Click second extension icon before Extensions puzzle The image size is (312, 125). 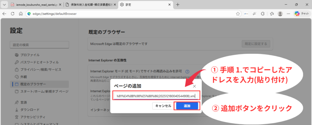click(x=254, y=14)
